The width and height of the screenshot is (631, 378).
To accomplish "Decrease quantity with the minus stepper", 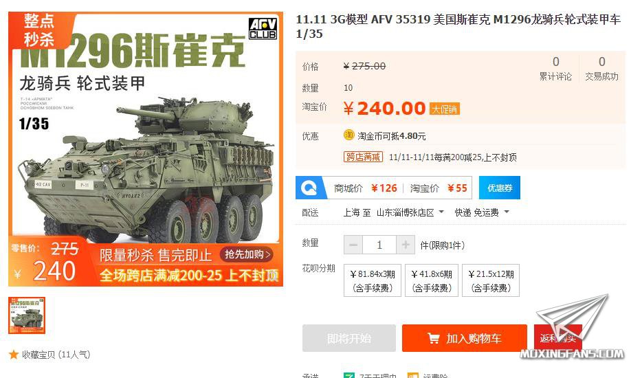I will point(353,245).
